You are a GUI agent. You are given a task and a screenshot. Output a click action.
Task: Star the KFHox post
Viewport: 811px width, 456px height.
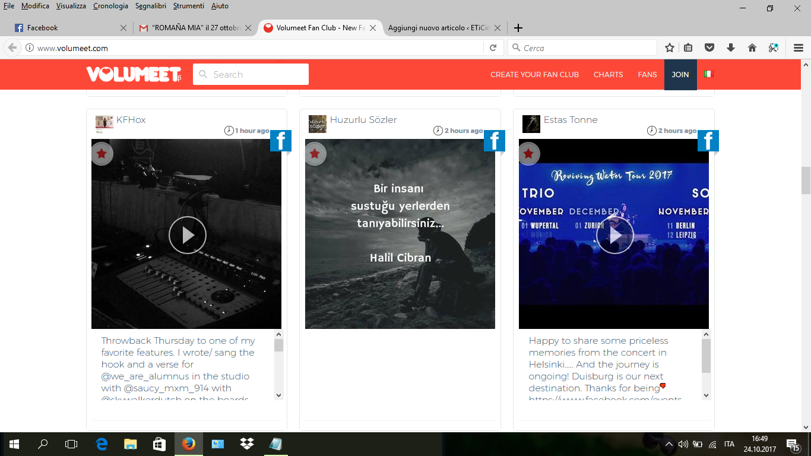(x=102, y=154)
